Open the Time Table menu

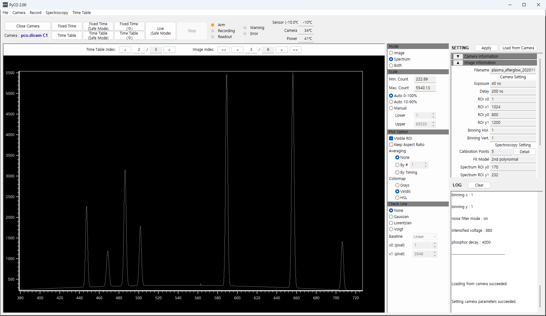click(82, 13)
